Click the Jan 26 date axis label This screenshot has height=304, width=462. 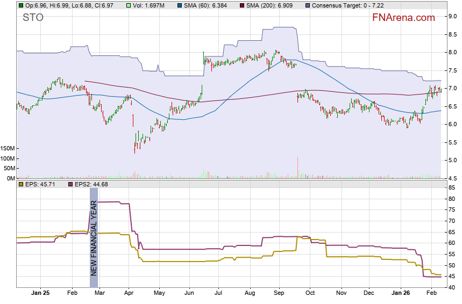pos(400,294)
